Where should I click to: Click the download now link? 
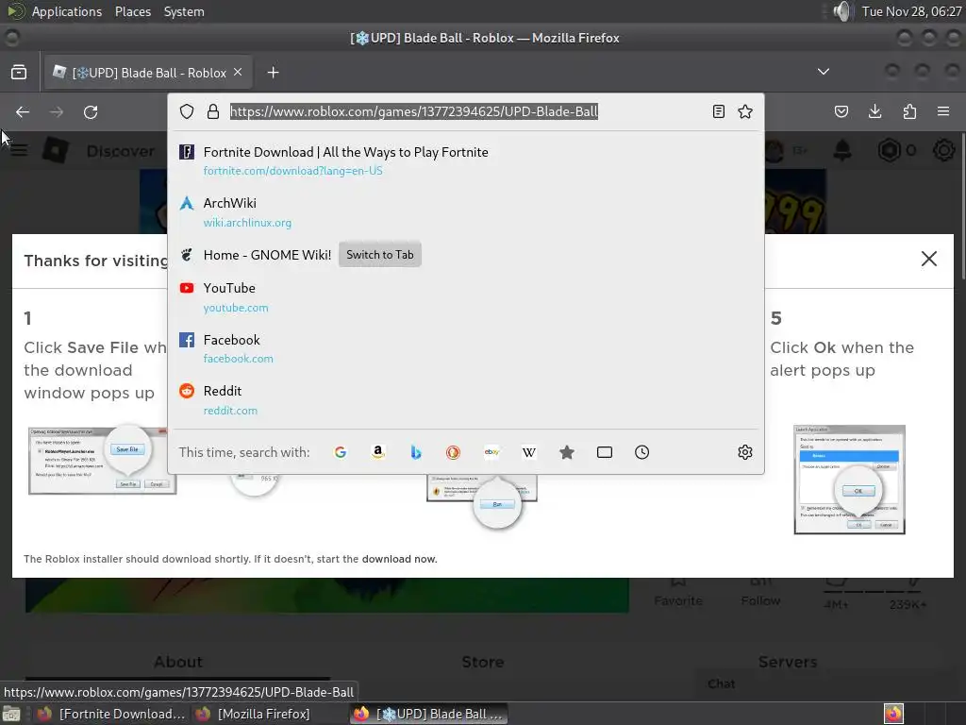pos(399,559)
